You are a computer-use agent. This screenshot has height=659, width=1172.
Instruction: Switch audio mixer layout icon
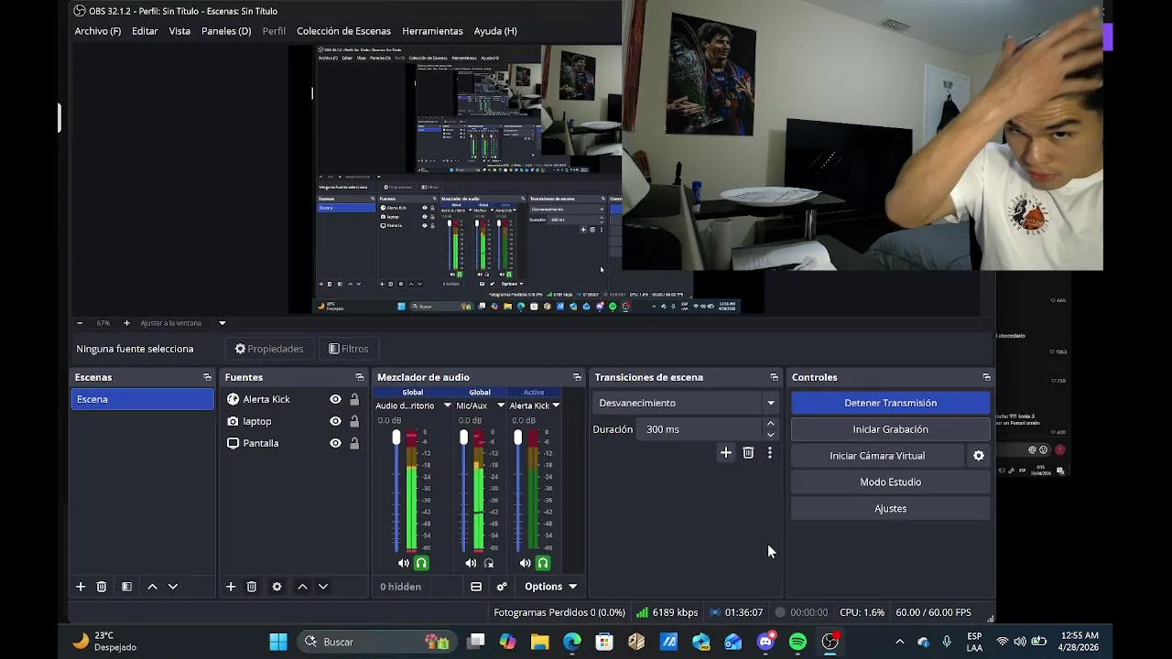(x=476, y=587)
